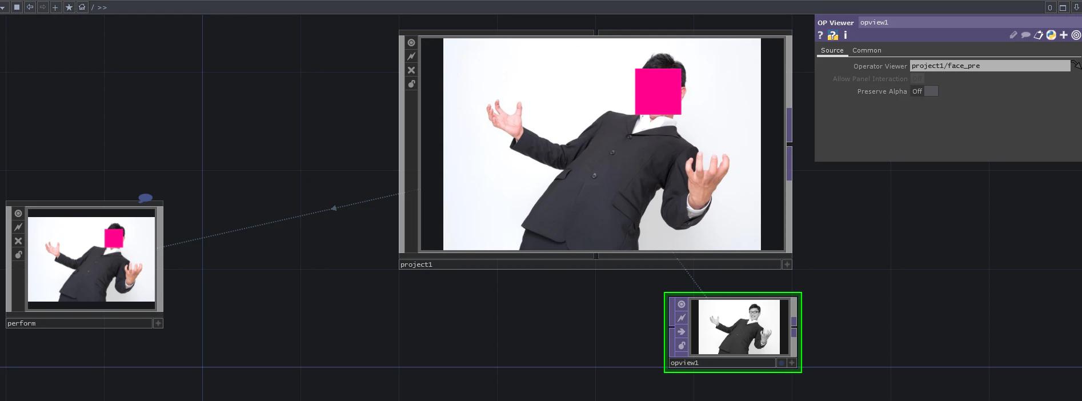Click the plus button beside perform label
This screenshot has width=1082, height=401.
click(x=158, y=323)
